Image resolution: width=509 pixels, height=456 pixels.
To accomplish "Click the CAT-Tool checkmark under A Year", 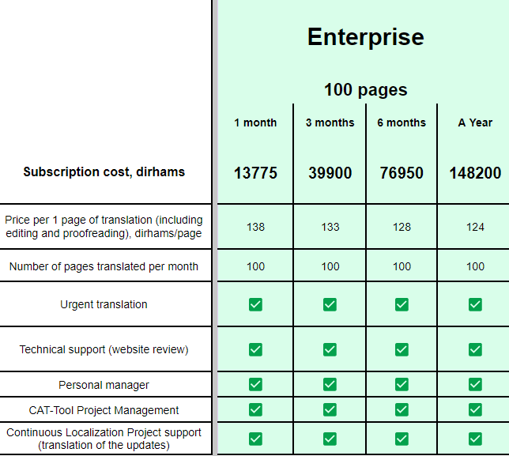I will point(475,410).
